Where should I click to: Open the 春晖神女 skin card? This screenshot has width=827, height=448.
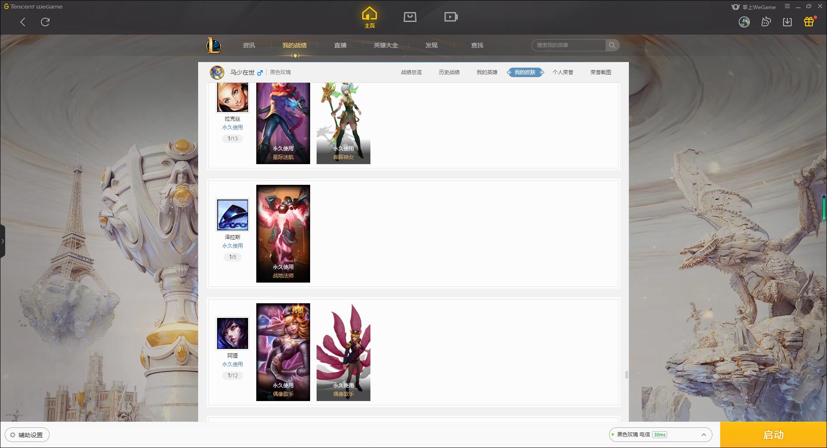coord(343,123)
